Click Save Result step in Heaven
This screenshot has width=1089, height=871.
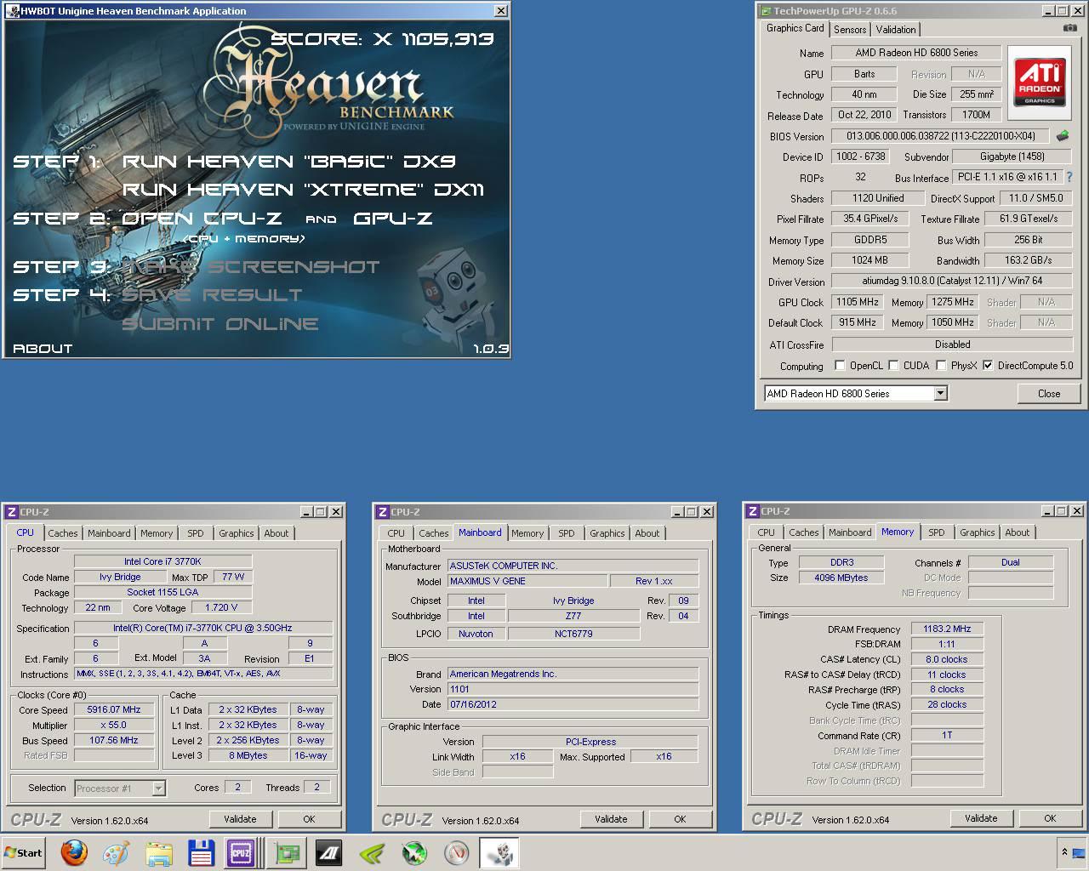[212, 294]
